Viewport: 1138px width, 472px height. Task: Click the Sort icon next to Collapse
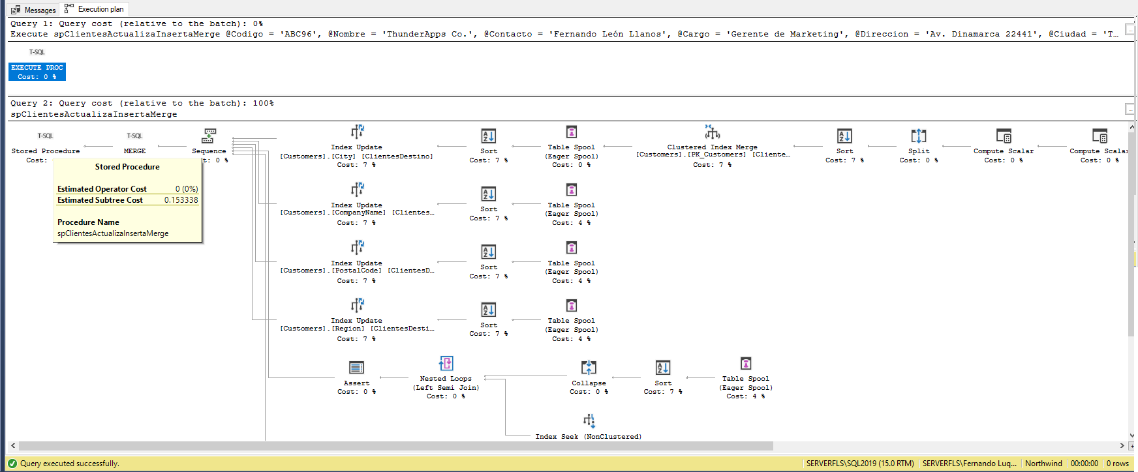663,368
